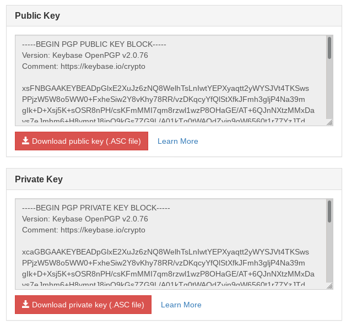346x325 pixels.
Task: Click the Version line in private key box
Action: [x=85, y=219]
